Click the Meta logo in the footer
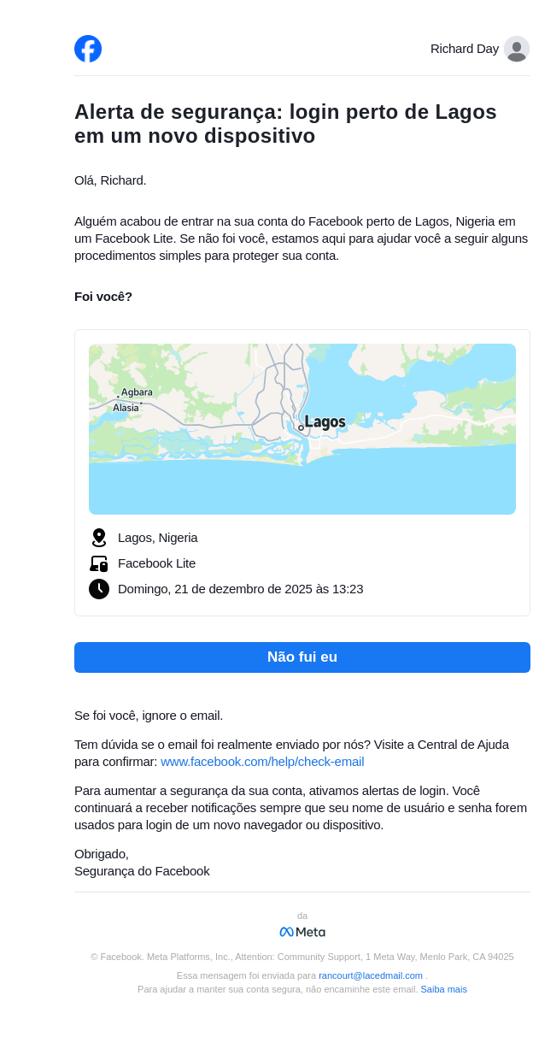Screen dimensions: 533x1037 [x=302, y=932]
